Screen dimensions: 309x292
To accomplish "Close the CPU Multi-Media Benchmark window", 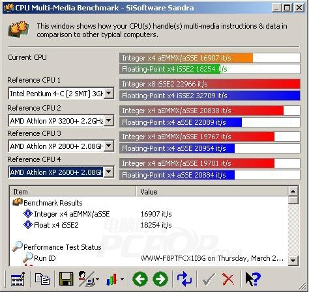I will point(299,8).
